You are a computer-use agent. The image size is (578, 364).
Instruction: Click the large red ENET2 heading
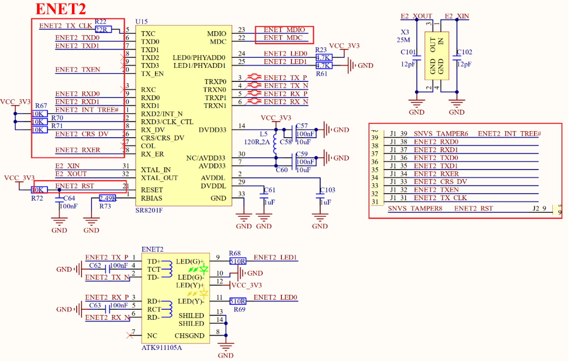tap(61, 9)
